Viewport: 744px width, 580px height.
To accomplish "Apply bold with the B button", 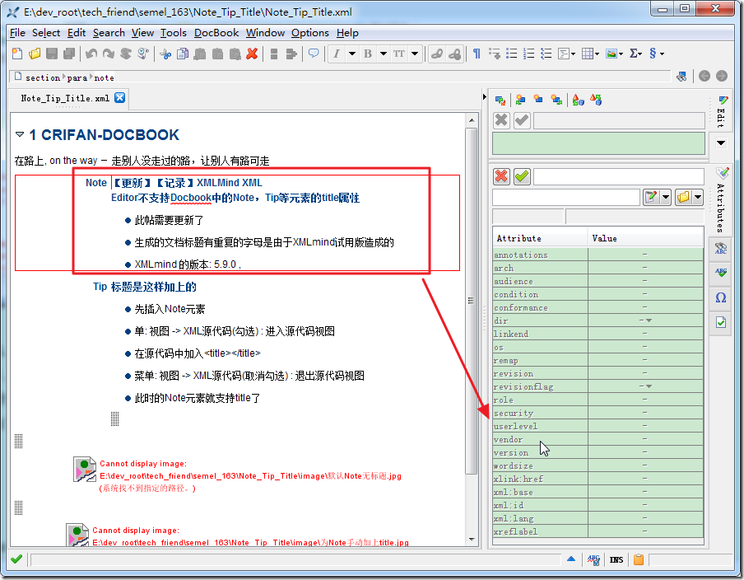I will click(368, 54).
